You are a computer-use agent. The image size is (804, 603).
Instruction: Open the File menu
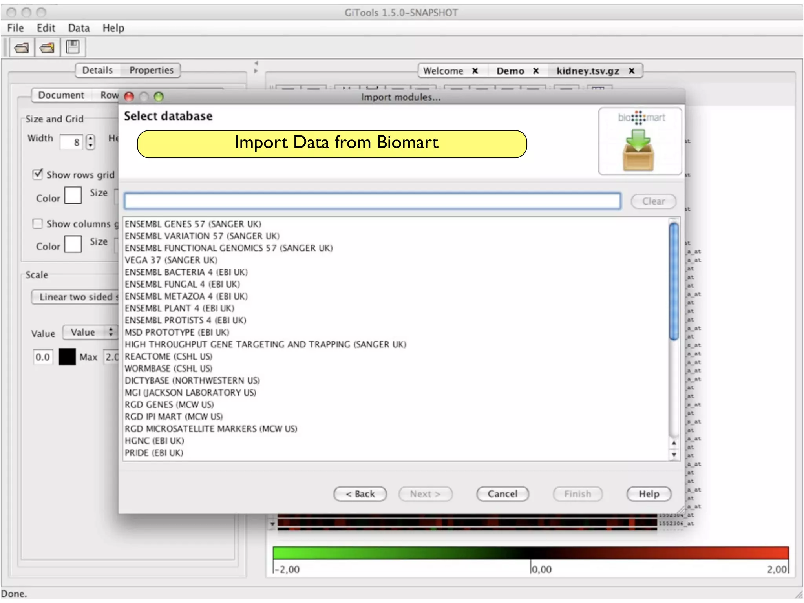(x=15, y=28)
